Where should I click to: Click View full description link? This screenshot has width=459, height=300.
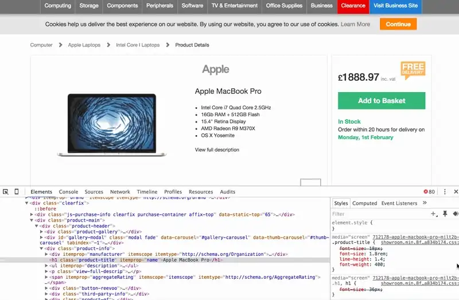click(x=217, y=149)
